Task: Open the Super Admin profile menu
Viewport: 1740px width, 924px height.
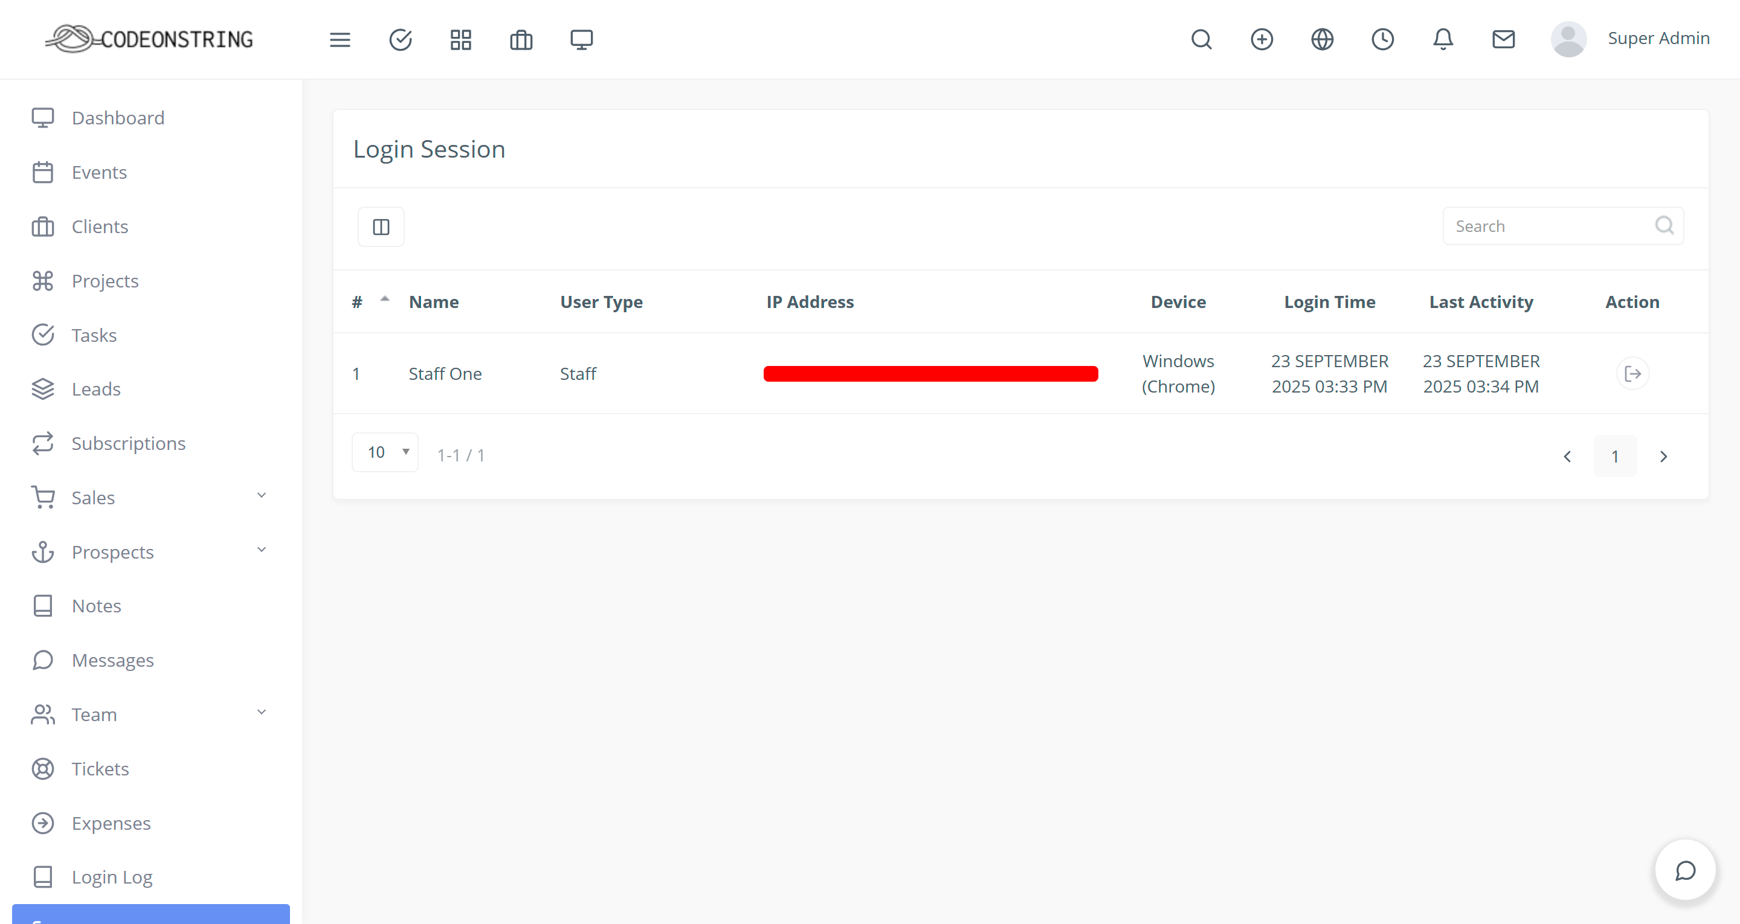Action: (x=1630, y=39)
